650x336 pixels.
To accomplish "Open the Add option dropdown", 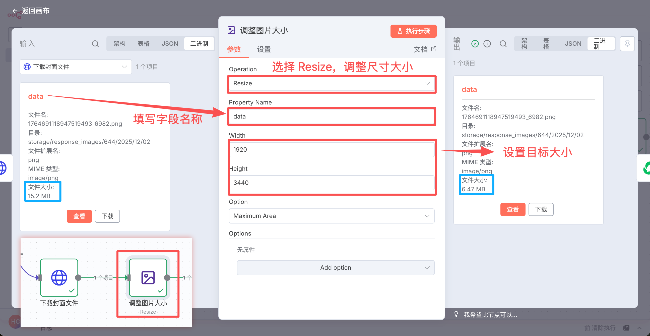I will click(336, 268).
